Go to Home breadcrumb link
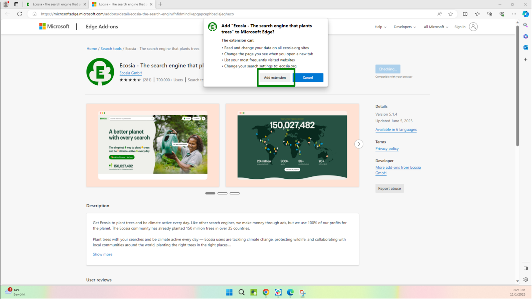 [92, 49]
